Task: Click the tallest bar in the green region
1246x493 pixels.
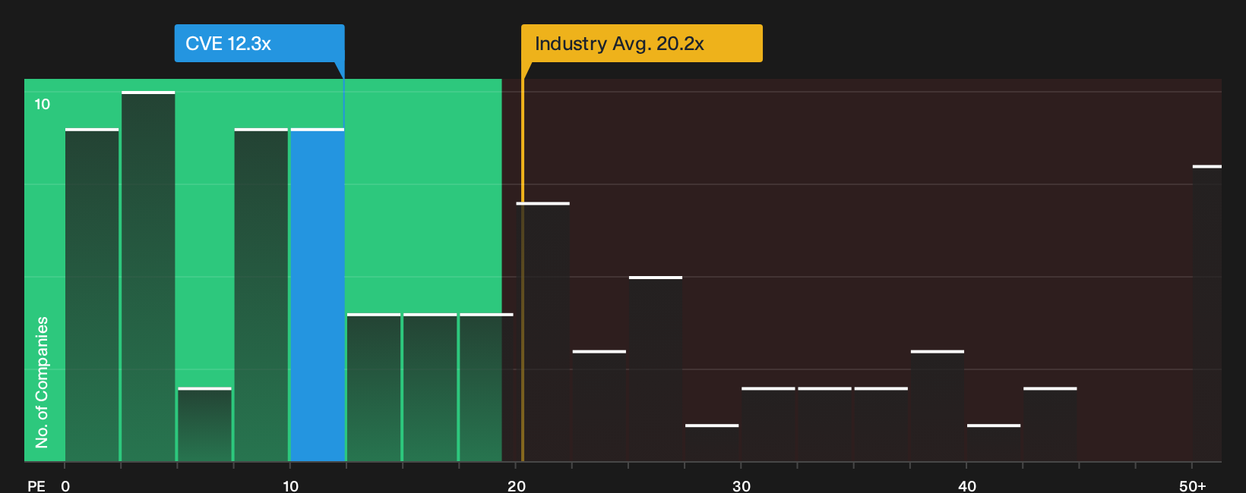Action: 148,277
